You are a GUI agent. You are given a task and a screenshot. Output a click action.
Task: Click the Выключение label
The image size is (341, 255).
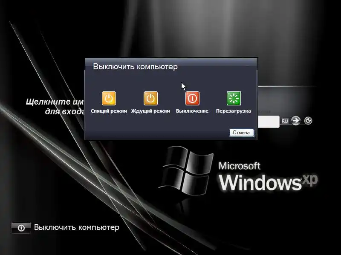point(192,111)
